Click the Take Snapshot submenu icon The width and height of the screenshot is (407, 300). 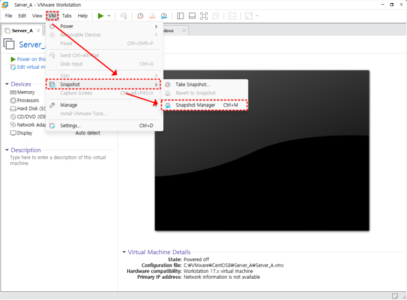168,85
